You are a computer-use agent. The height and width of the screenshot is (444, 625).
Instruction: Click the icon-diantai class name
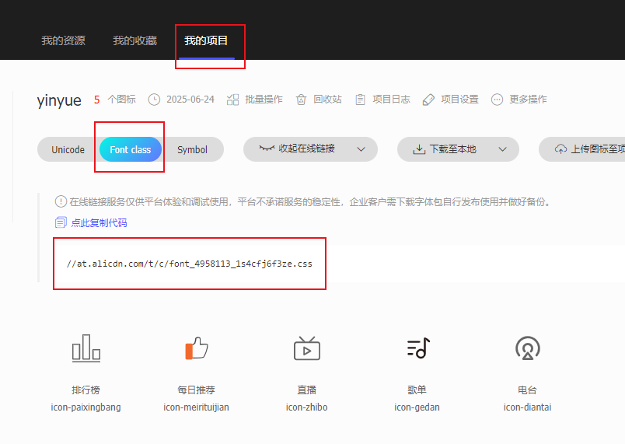527,407
